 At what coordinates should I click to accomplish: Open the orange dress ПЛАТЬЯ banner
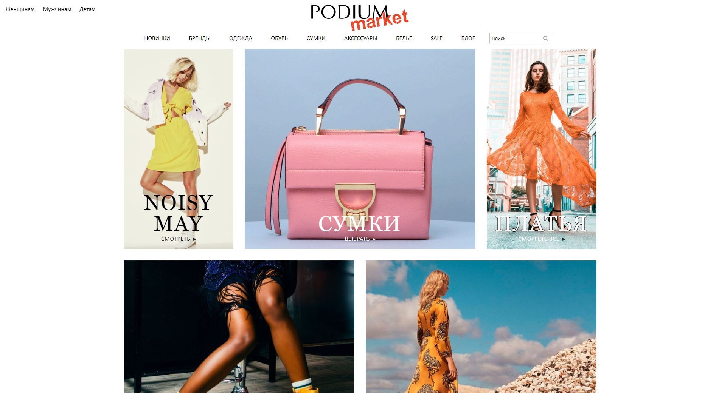pos(542,149)
